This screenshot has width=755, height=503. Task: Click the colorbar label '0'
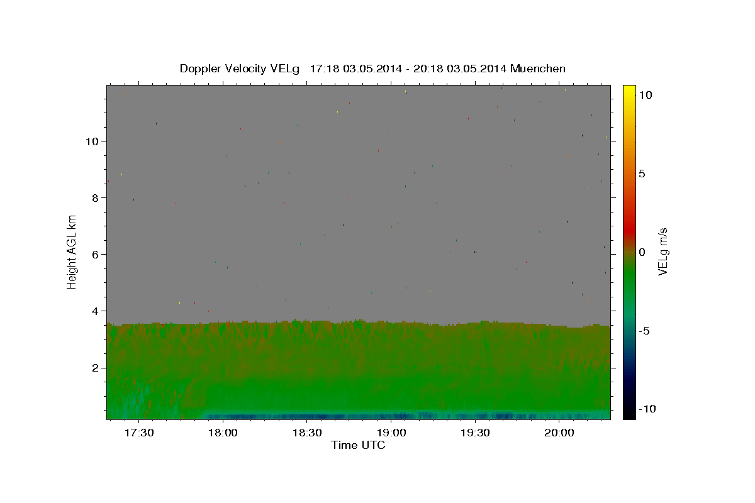click(642, 252)
